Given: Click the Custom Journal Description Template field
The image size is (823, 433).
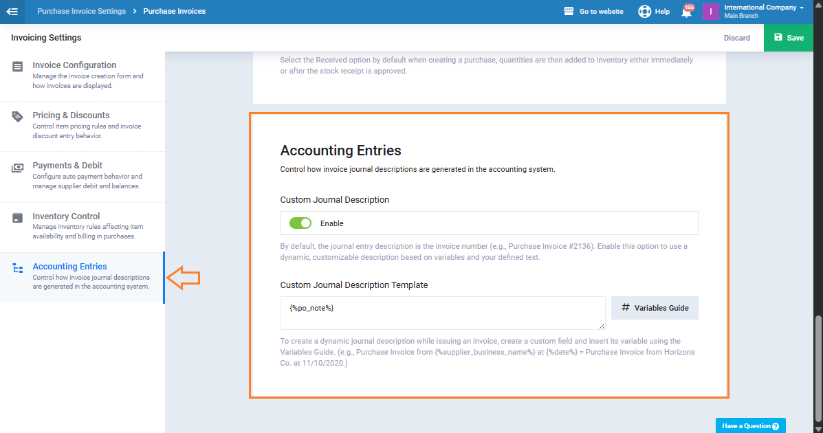Looking at the screenshot, I should [442, 313].
